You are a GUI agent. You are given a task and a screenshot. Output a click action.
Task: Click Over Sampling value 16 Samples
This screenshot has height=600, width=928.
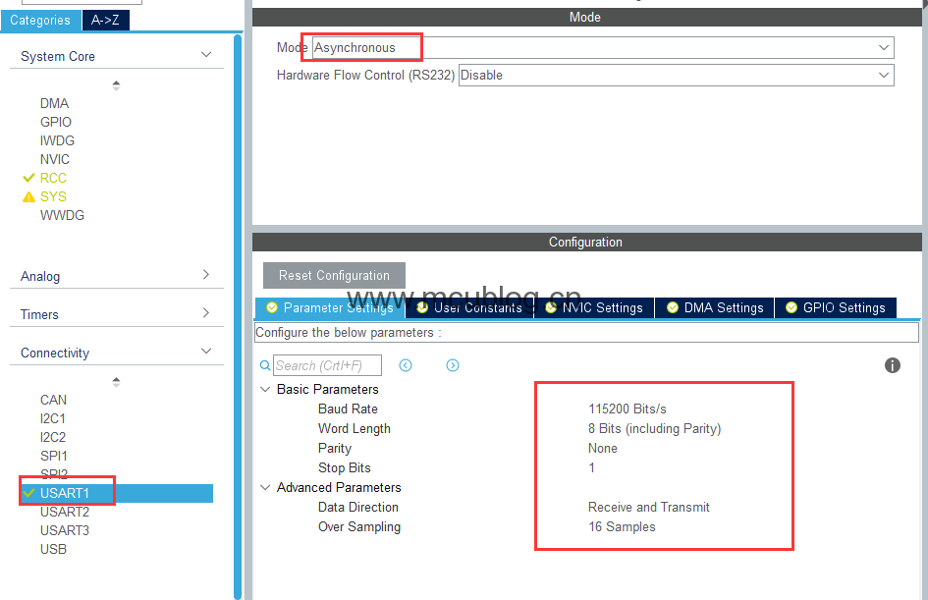click(x=622, y=526)
